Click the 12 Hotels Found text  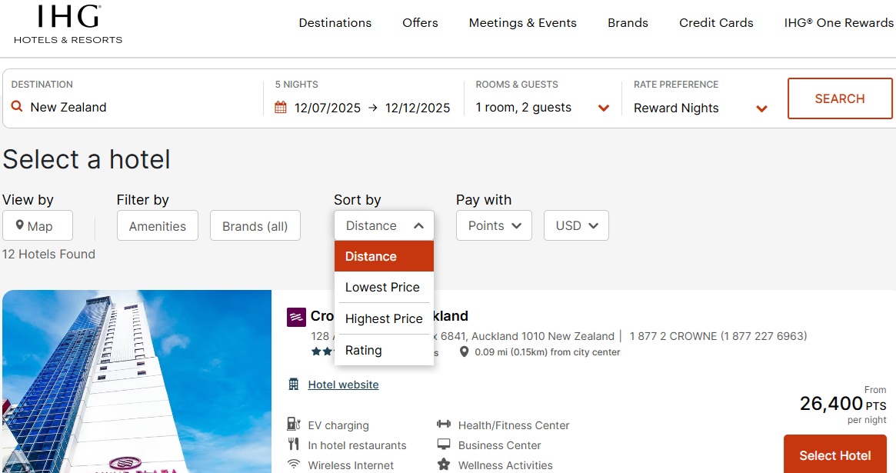pyautogui.click(x=48, y=255)
